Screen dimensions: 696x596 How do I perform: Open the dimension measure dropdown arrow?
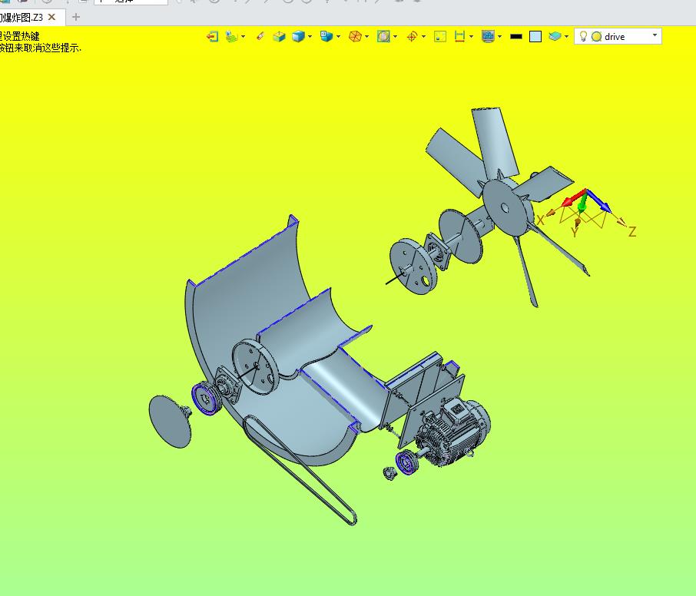click(x=471, y=36)
